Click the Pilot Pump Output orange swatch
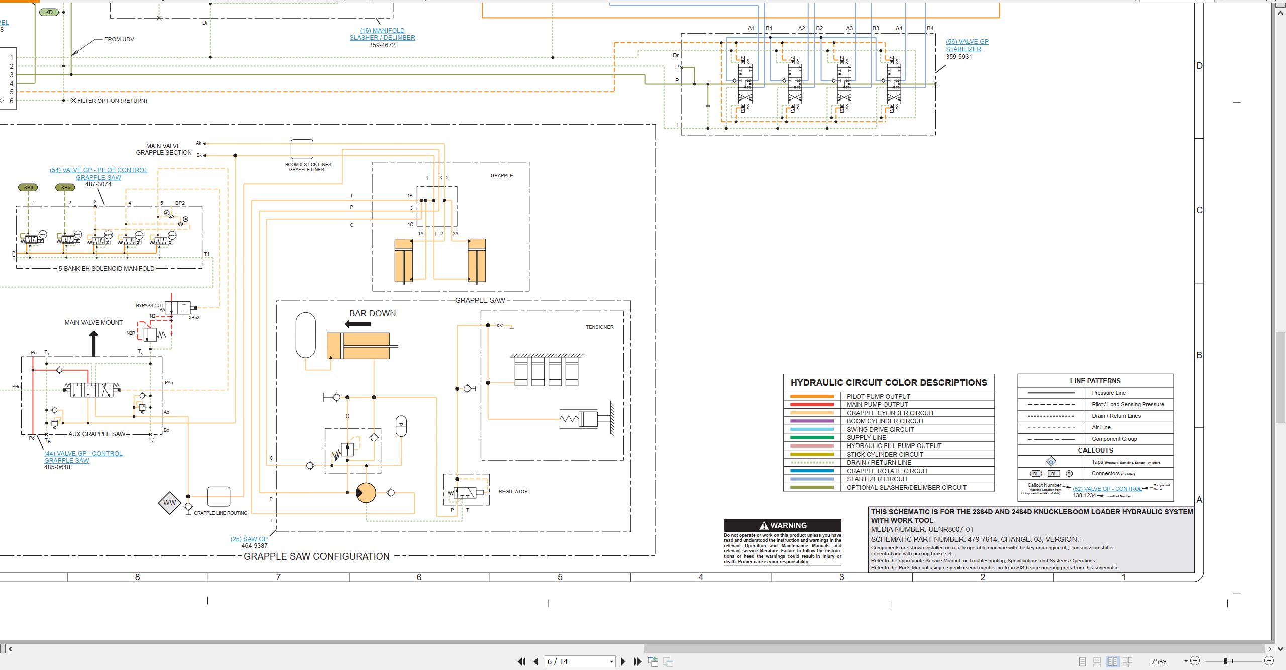 812,396
